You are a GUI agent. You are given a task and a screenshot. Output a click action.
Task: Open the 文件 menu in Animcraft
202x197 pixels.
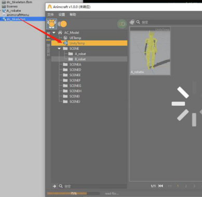(x=50, y=15)
